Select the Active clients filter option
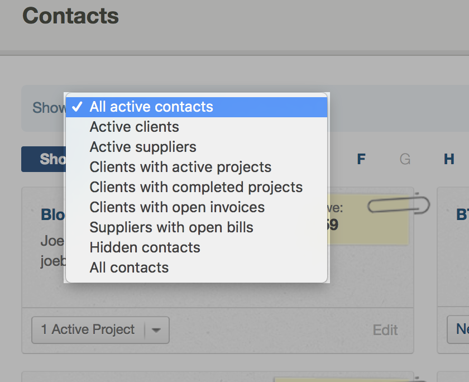Viewport: 469px width, 382px height. pos(134,127)
